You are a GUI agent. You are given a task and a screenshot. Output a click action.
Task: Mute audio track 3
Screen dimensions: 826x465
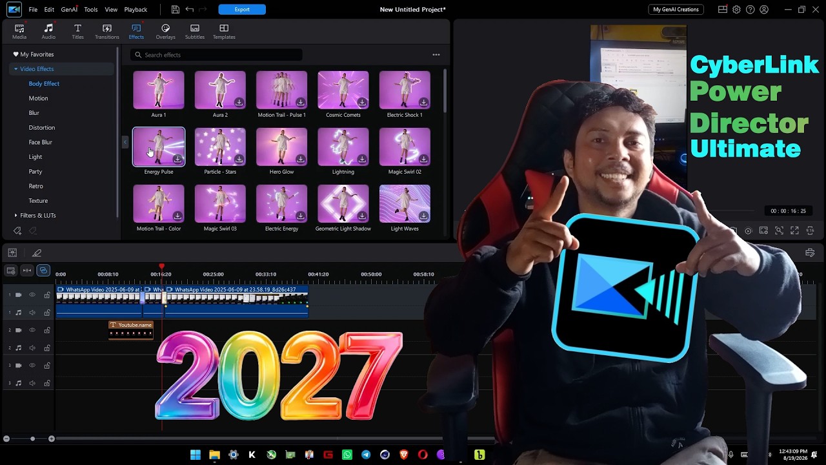pyautogui.click(x=32, y=383)
